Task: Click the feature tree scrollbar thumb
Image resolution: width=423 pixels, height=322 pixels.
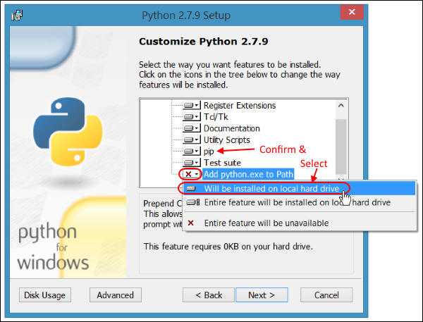Action: 341,147
